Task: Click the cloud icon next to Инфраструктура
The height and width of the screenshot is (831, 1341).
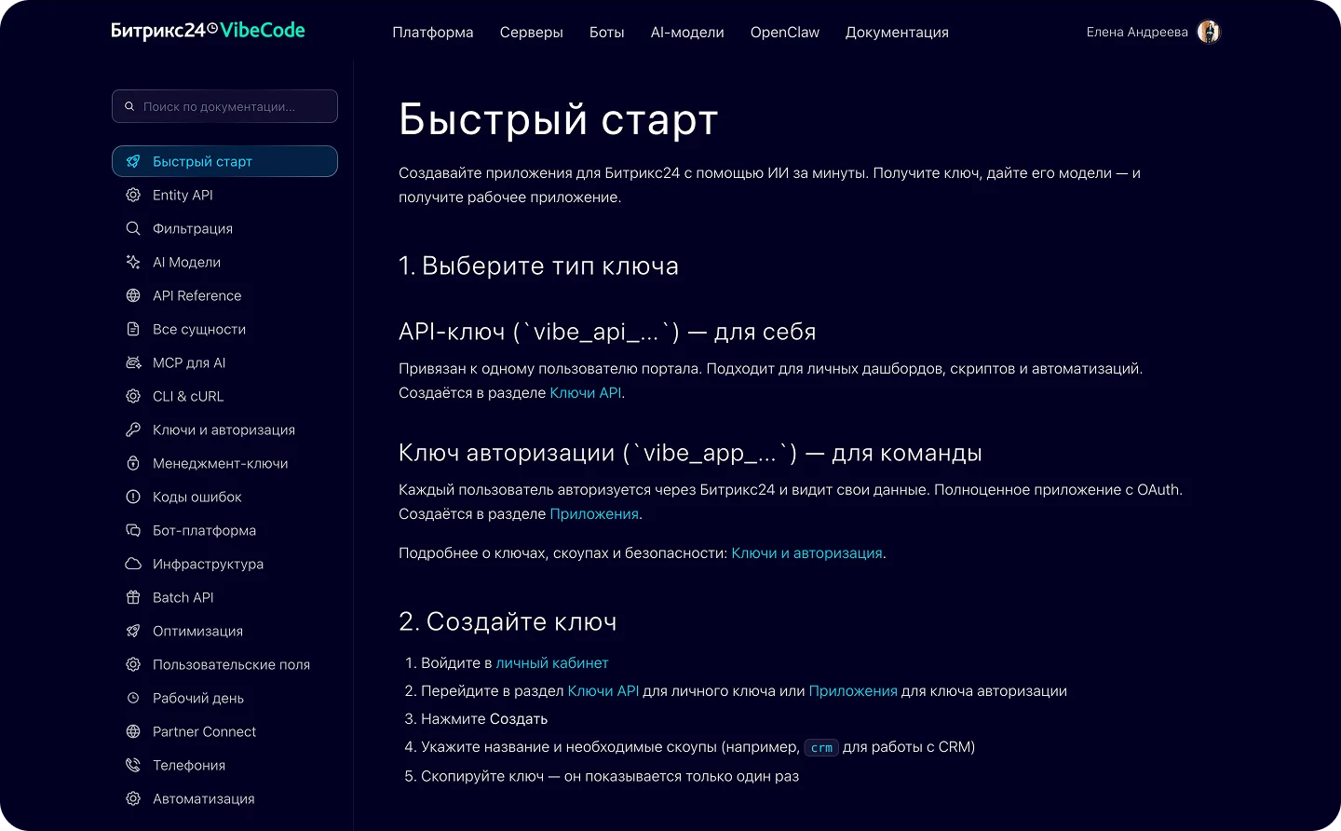Action: click(133, 564)
